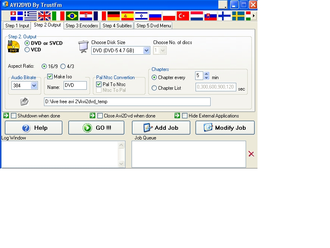Choose the Swedish flag language
330x248 pixels.
238,16
